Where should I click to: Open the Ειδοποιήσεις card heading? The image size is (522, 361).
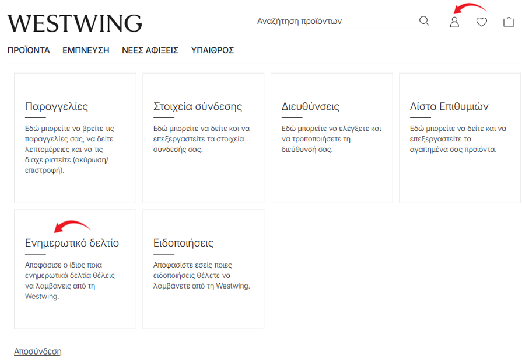click(184, 242)
